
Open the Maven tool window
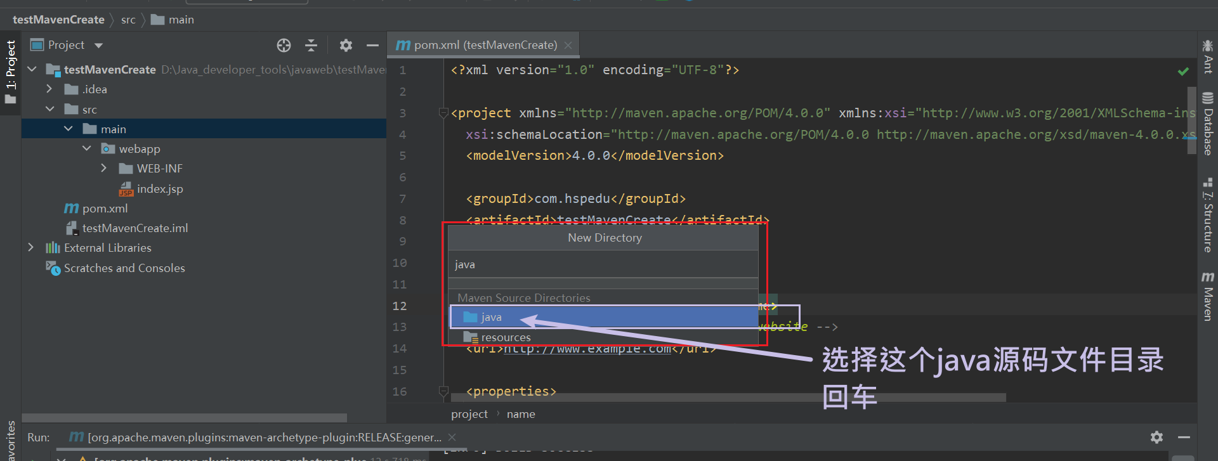click(x=1208, y=296)
